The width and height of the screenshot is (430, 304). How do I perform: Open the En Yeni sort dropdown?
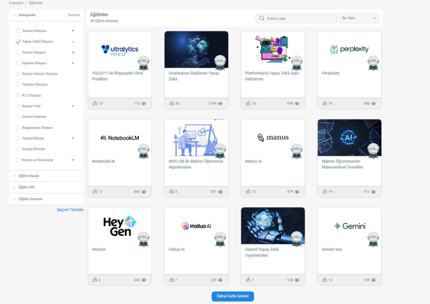pos(359,18)
